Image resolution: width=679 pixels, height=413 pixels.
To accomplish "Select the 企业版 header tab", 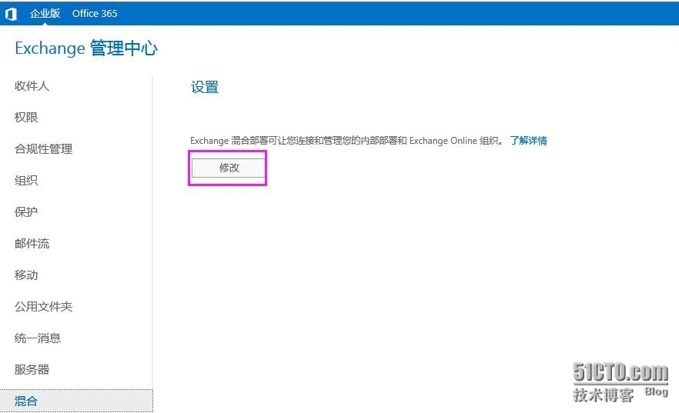I will pos(45,13).
